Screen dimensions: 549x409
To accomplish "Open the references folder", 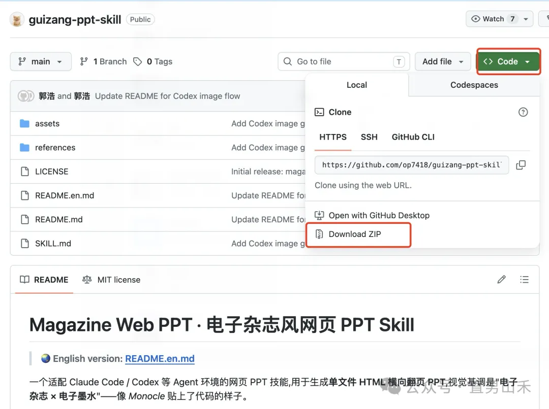I will pos(55,148).
